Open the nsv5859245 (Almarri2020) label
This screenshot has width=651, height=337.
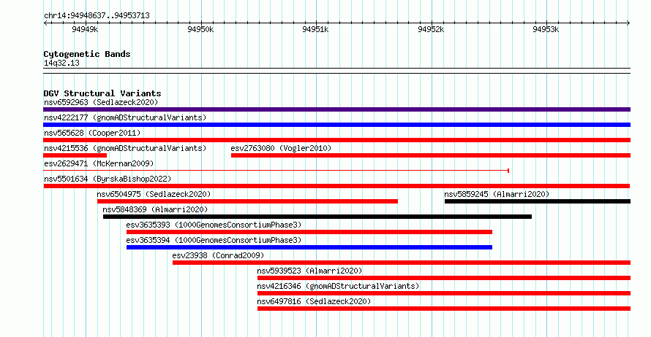(x=497, y=194)
